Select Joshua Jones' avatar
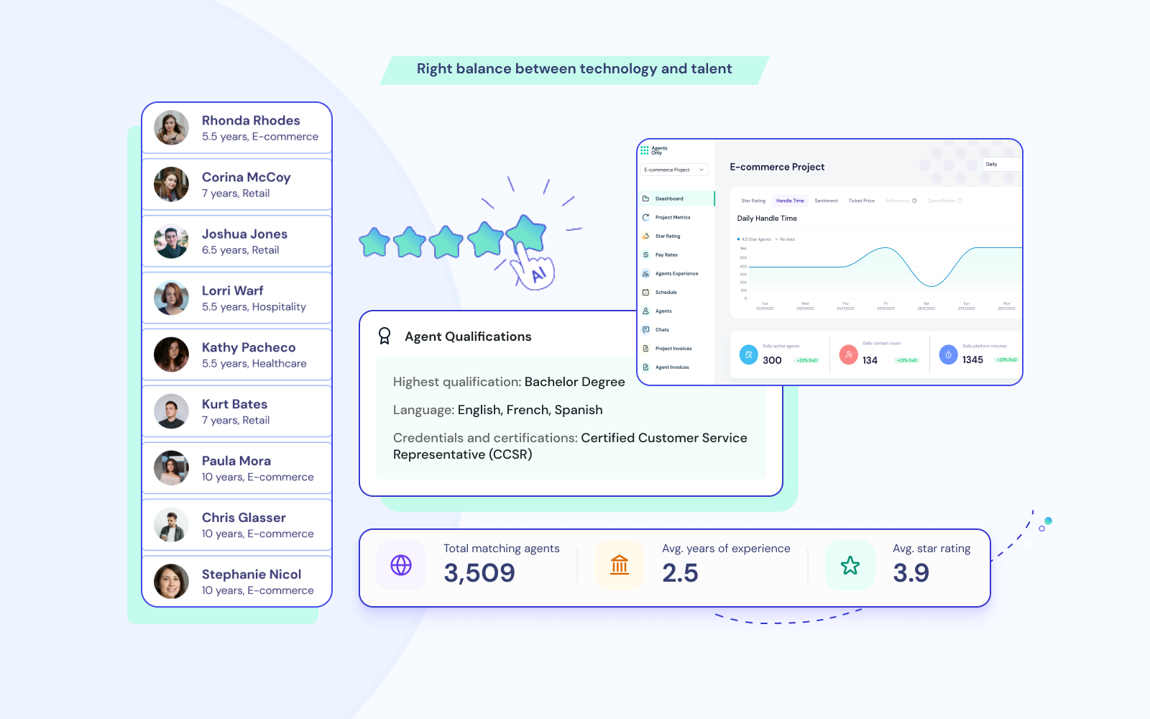This screenshot has width=1150, height=719. 171,242
